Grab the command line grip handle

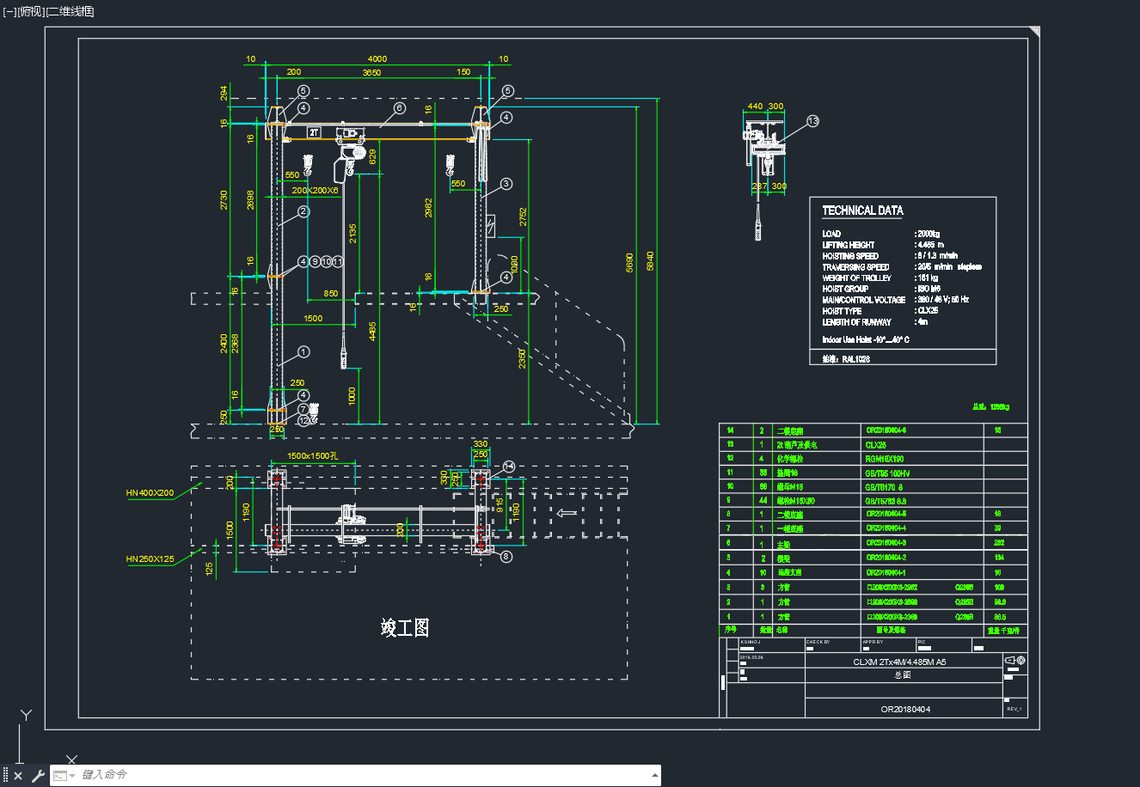[x=5, y=776]
